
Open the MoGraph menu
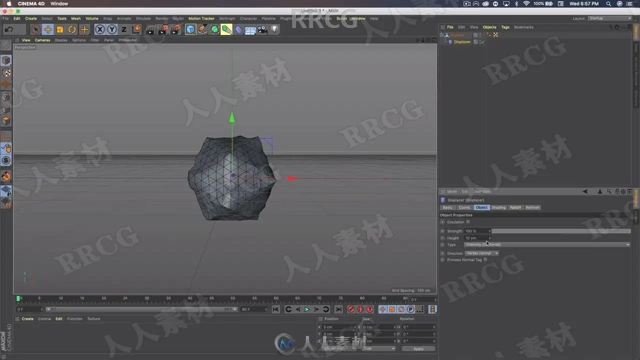[227, 18]
